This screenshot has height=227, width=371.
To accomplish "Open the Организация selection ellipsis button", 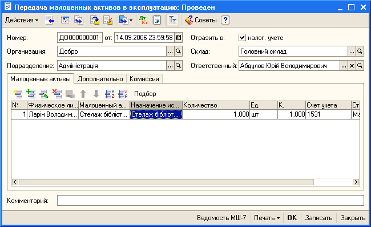I will click(170, 51).
